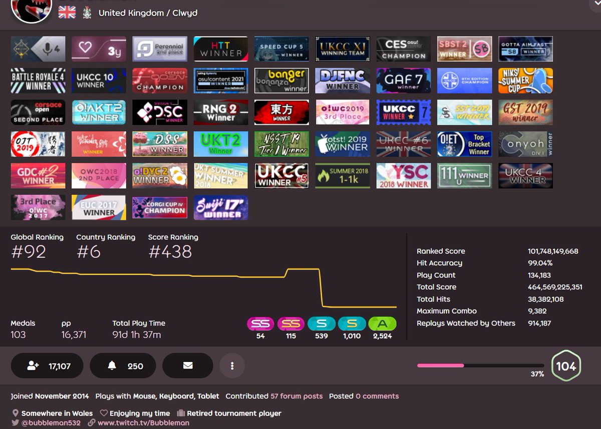This screenshot has width=601, height=429.
Task: Click the Speed Cup 5 winner badge
Action: pyautogui.click(x=281, y=49)
